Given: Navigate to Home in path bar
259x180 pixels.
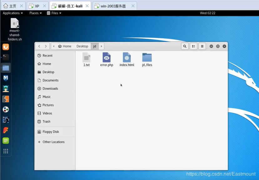Looking at the screenshot, I should (65, 46).
